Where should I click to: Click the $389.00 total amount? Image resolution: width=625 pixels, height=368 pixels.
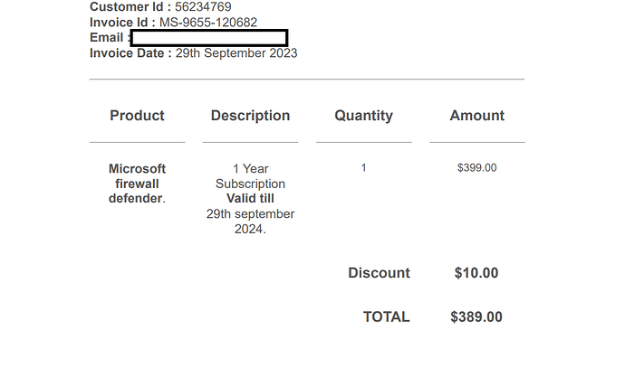click(x=476, y=317)
